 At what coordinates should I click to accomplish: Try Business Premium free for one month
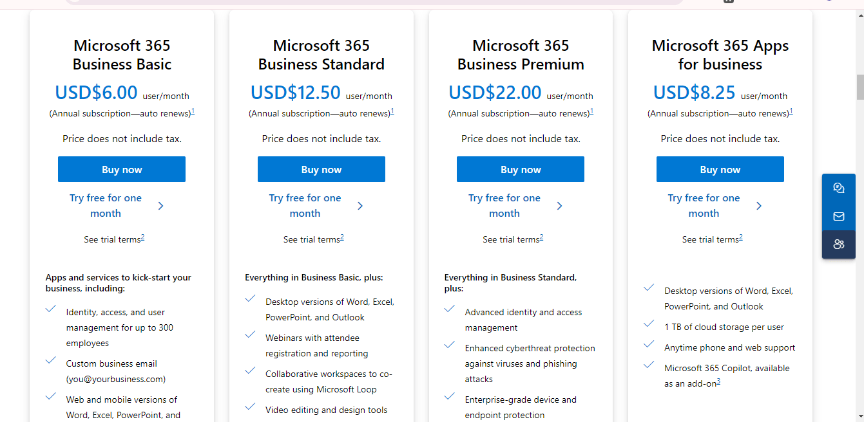(504, 206)
